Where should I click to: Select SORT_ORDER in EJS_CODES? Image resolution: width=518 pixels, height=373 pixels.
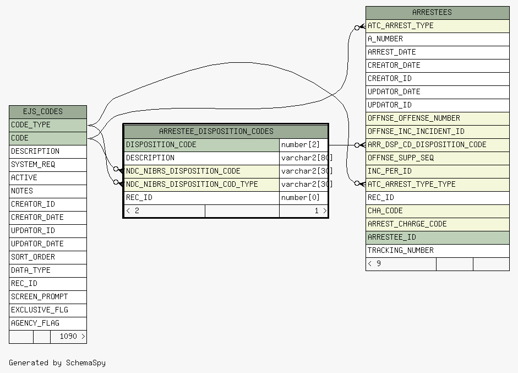click(x=48, y=257)
